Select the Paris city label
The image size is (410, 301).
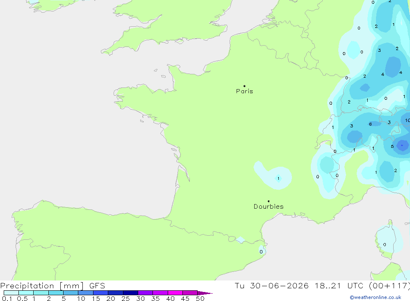point(244,91)
